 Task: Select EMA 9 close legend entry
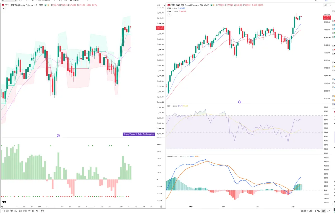click(x=173, y=8)
